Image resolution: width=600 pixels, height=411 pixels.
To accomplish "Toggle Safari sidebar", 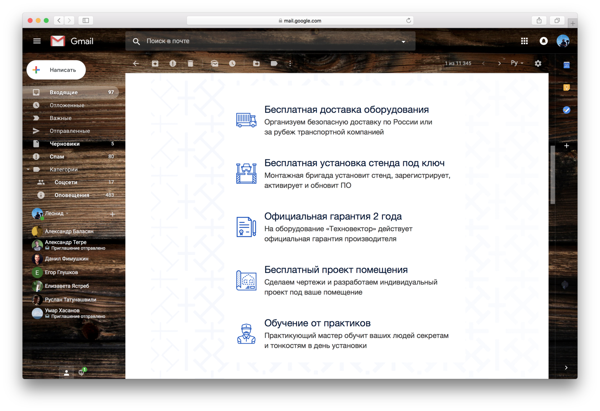I will tap(86, 20).
